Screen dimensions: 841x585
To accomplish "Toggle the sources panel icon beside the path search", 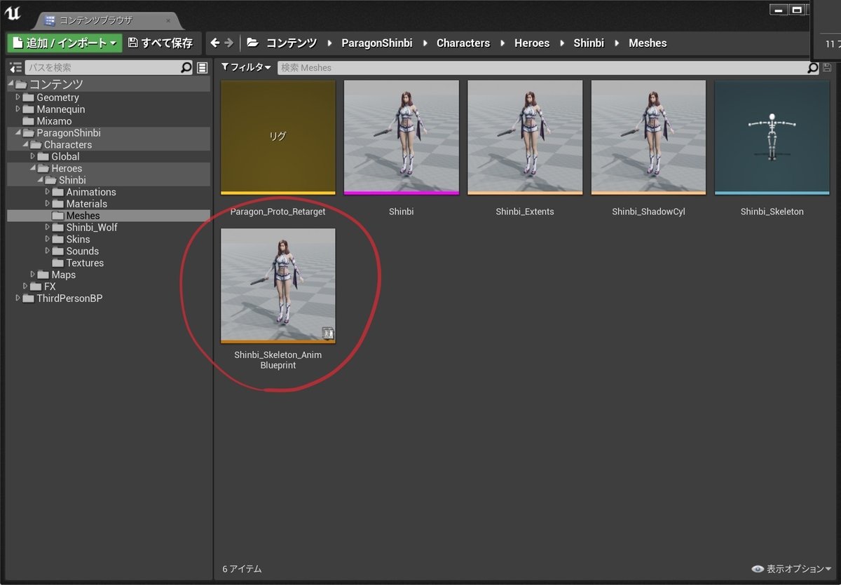I will click(15, 67).
